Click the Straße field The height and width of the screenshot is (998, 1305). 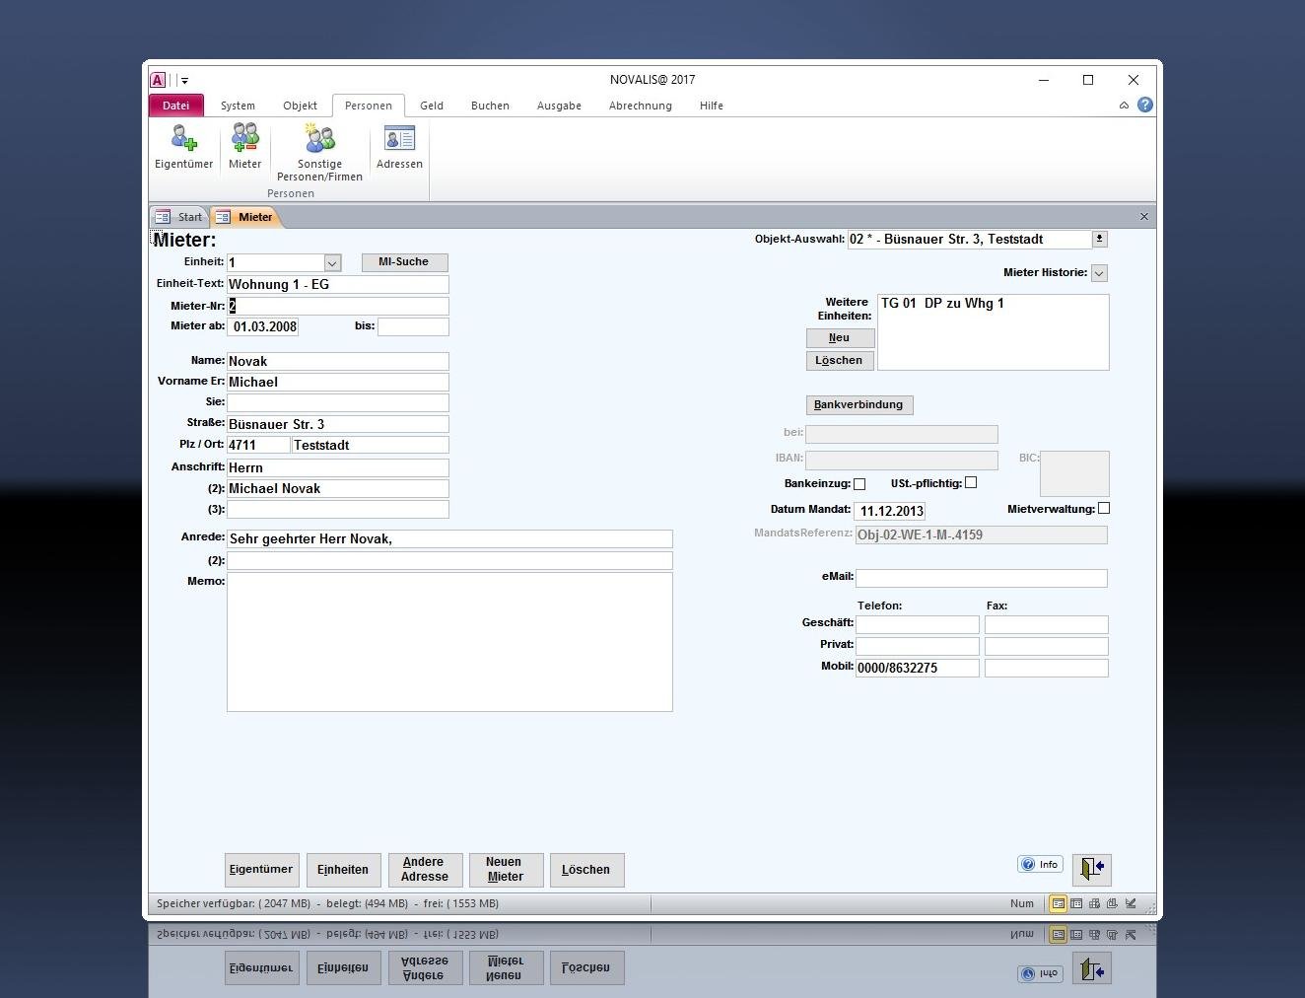tap(337, 425)
